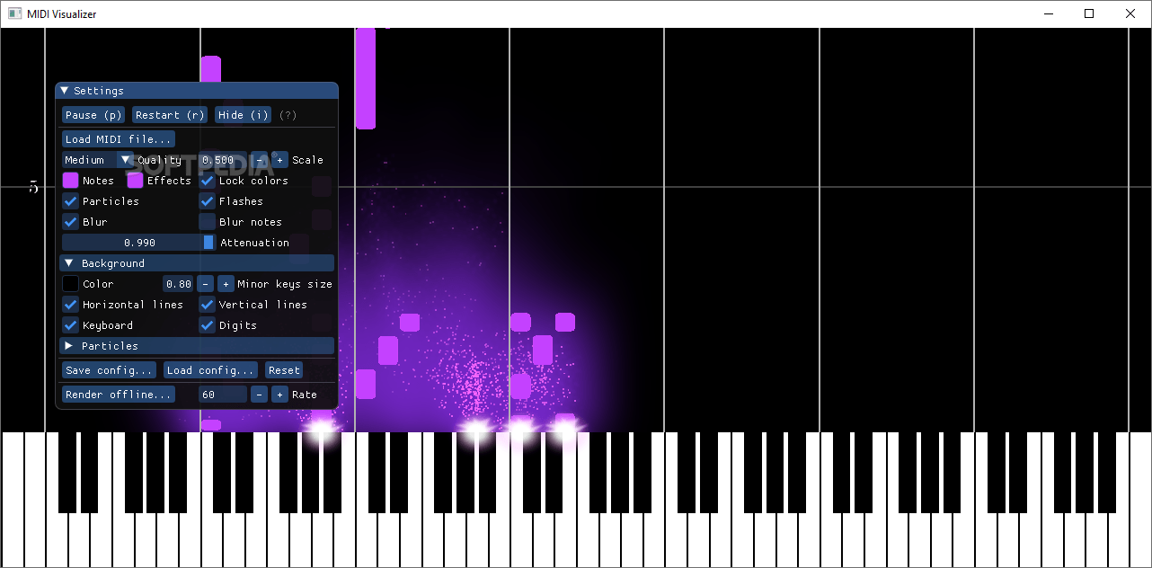Toggle the Lock colors checkbox
The width and height of the screenshot is (1152, 568).
[x=207, y=180]
